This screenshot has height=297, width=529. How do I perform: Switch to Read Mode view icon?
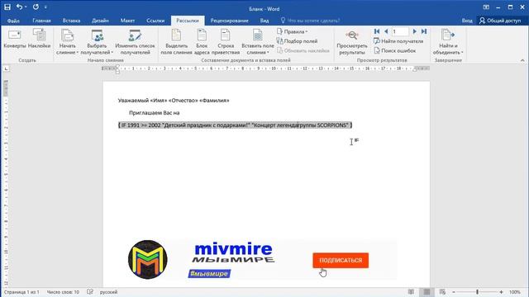(411, 292)
